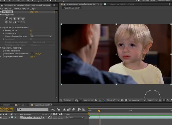This screenshot has width=172, height=125.
Task: Expand the Нажим кисти property
Action: (x=4, y=33)
